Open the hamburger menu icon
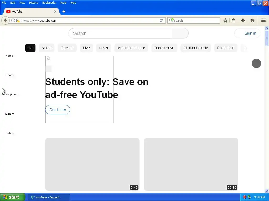The image size is (269, 201). click(x=263, y=20)
